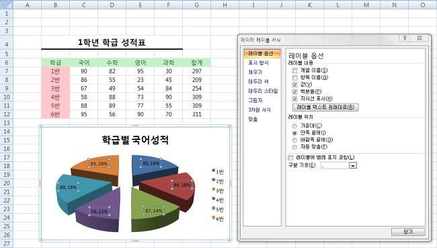Open the 맞춤 category
The height and width of the screenshot is (248, 437).
(253, 119)
